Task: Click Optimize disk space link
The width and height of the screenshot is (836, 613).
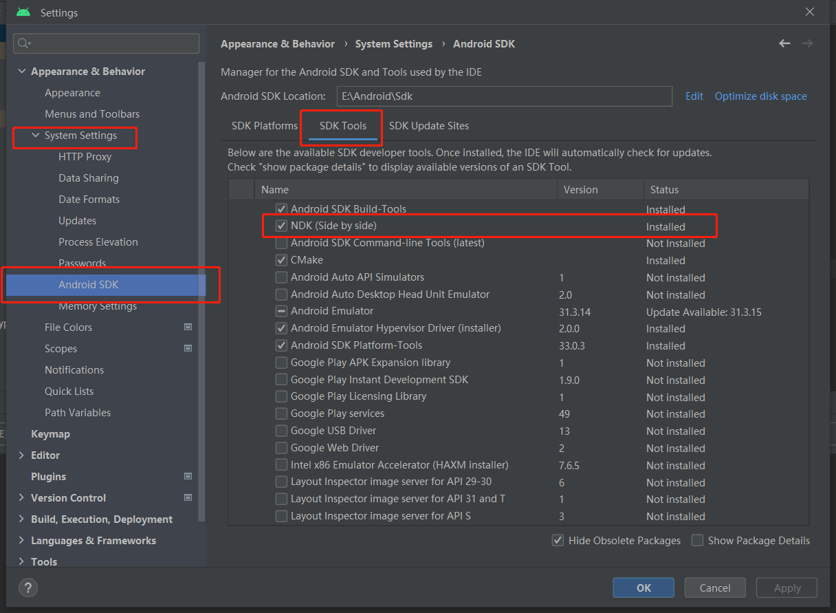Action: 761,96
